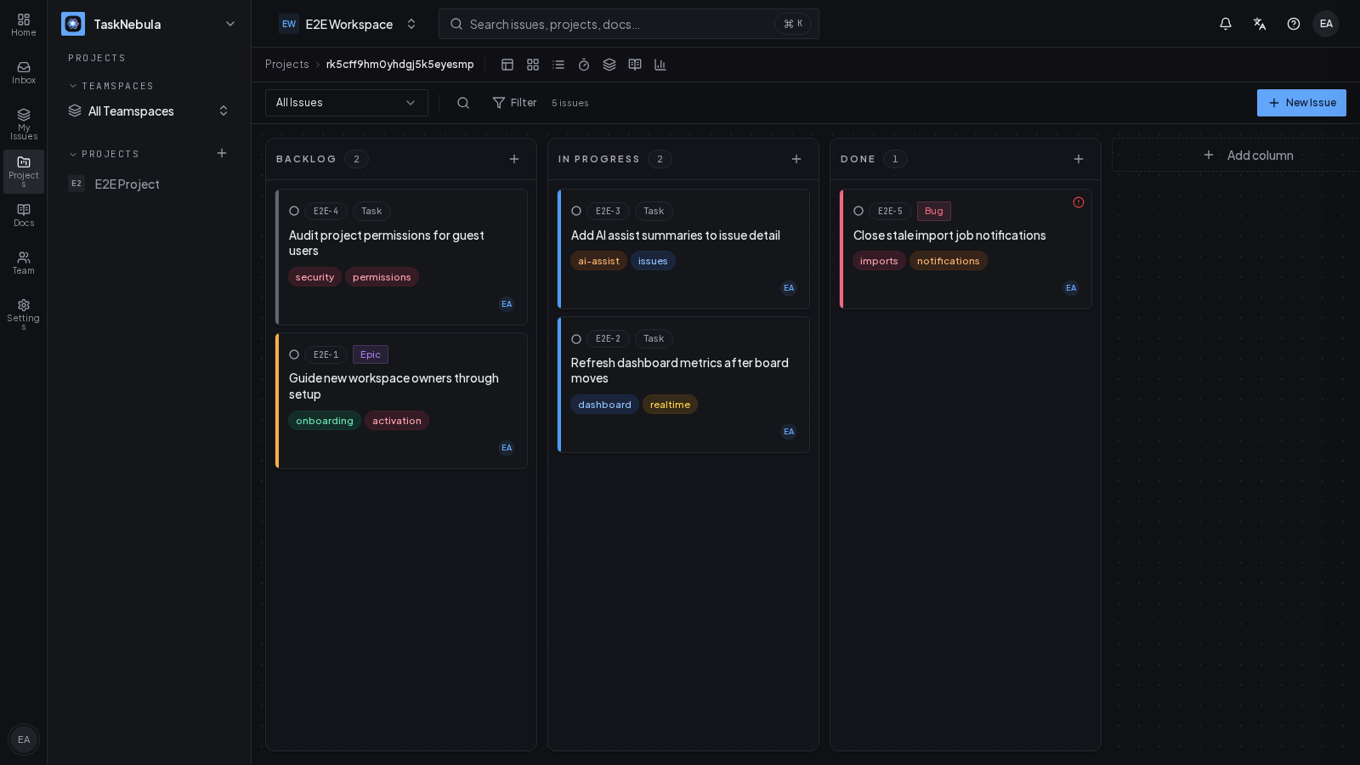Image resolution: width=1360 pixels, height=765 pixels.
Task: Open Refresh dashboard metrics issue
Action: 683,384
